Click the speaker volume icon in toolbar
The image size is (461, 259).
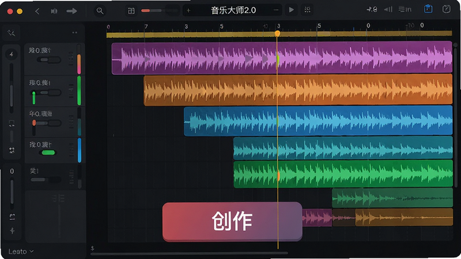54,11
